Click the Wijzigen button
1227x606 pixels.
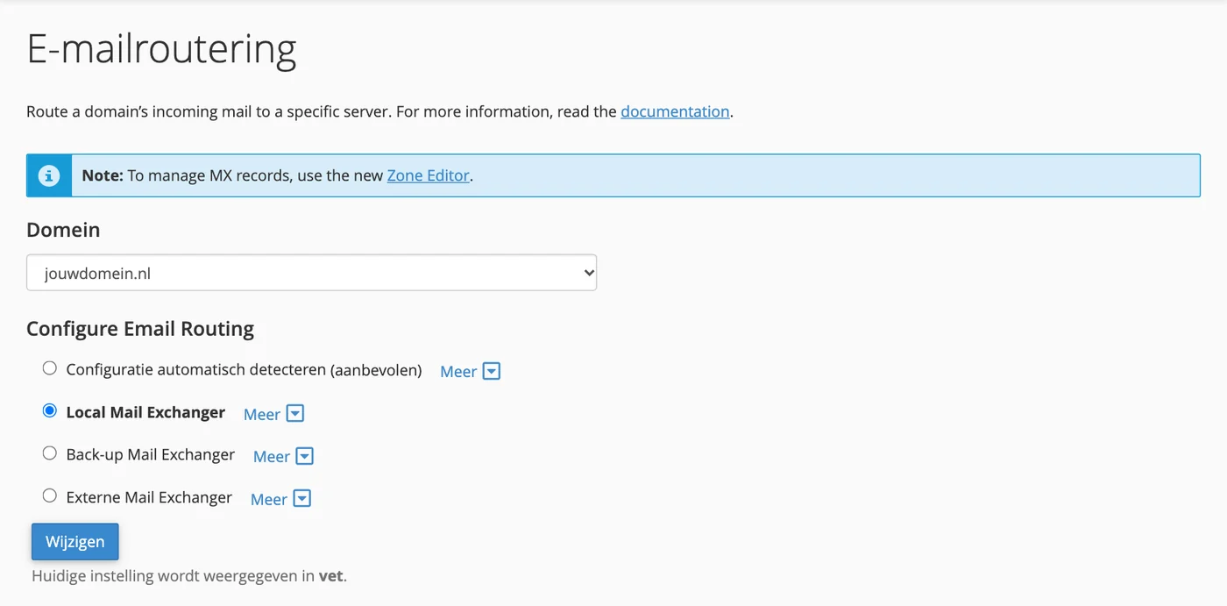tap(75, 541)
